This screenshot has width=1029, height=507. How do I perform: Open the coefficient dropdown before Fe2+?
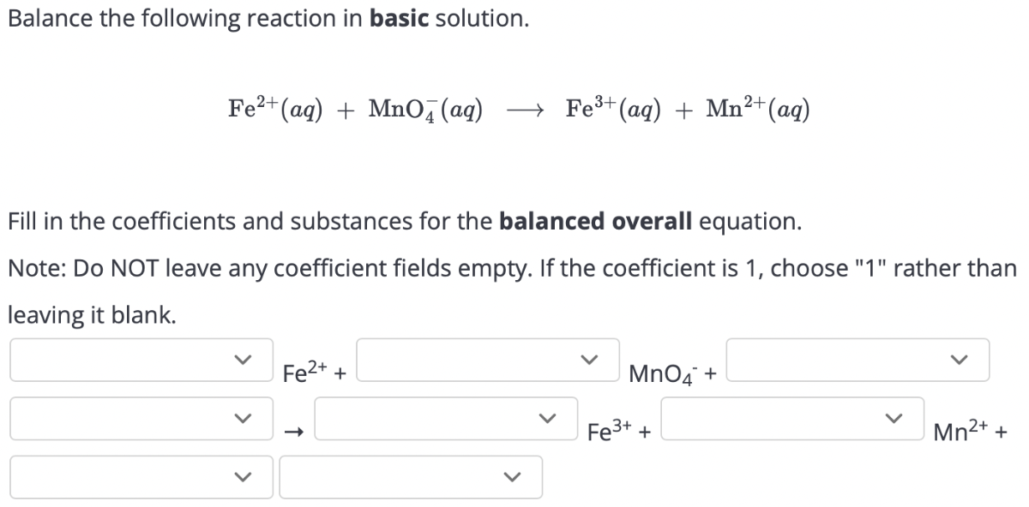[141, 360]
